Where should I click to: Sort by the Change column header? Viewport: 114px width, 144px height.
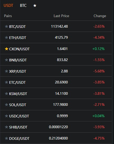coord(100,16)
